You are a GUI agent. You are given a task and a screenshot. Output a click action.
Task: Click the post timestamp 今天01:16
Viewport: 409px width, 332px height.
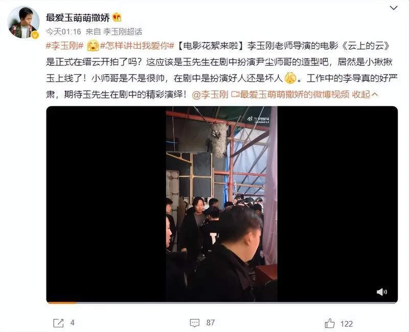point(63,32)
